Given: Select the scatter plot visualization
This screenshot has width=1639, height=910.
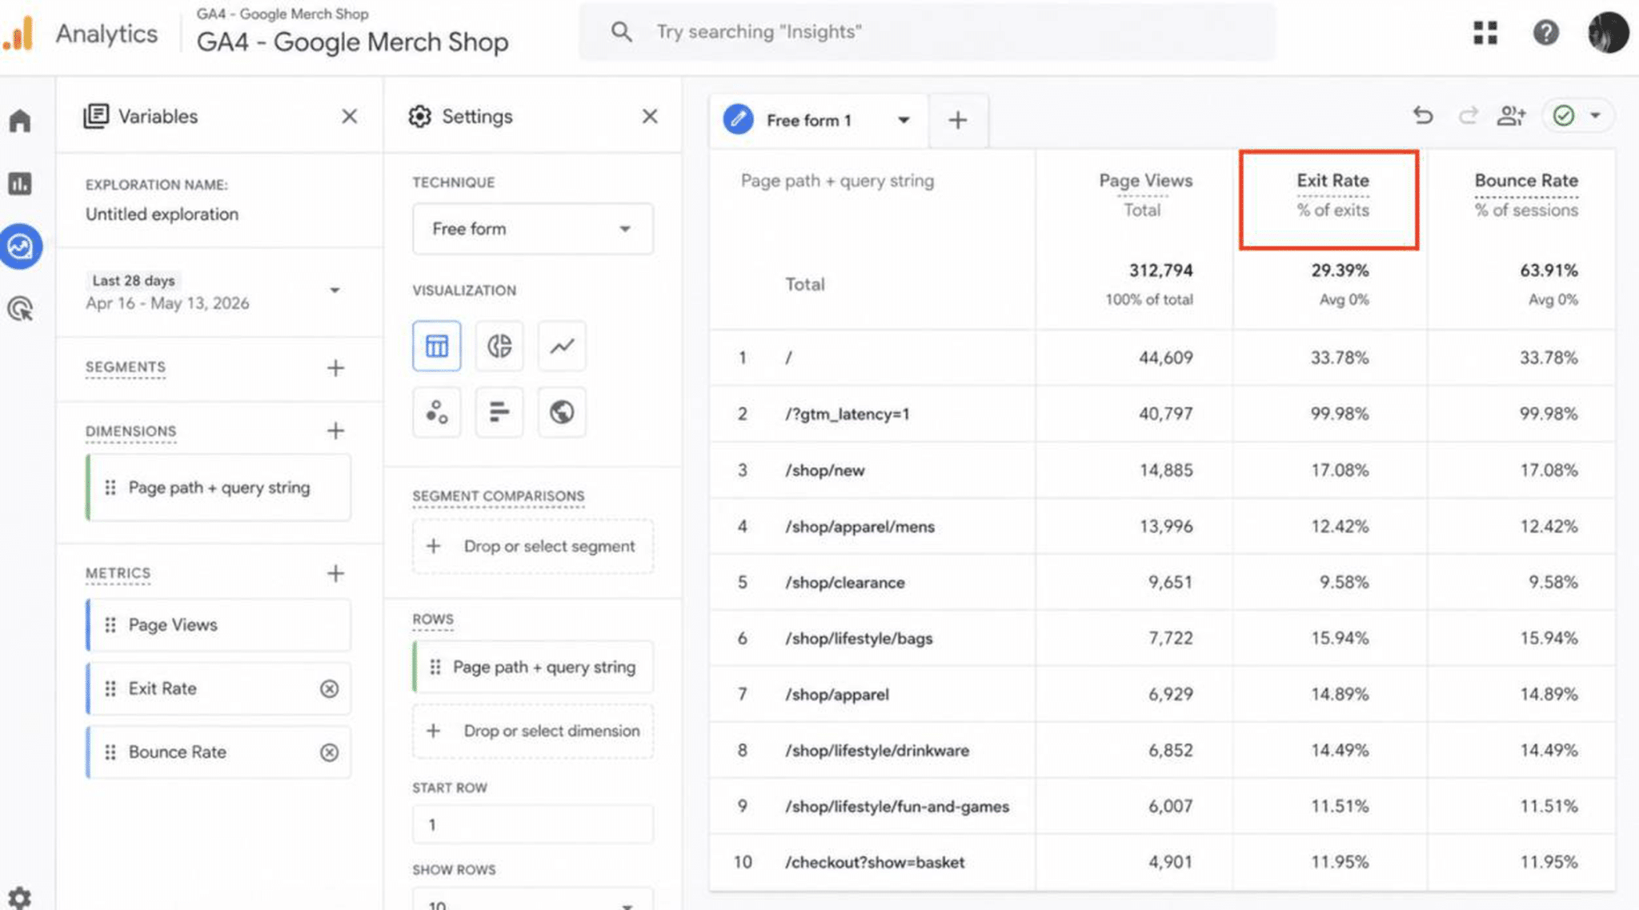Looking at the screenshot, I should click(x=437, y=412).
